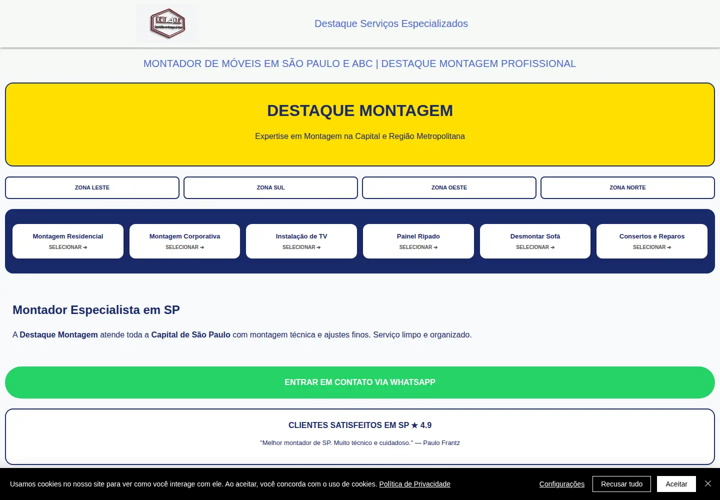Viewport: 720px width, 500px height.
Task: Select the Zona Sul region button
Action: (270, 187)
